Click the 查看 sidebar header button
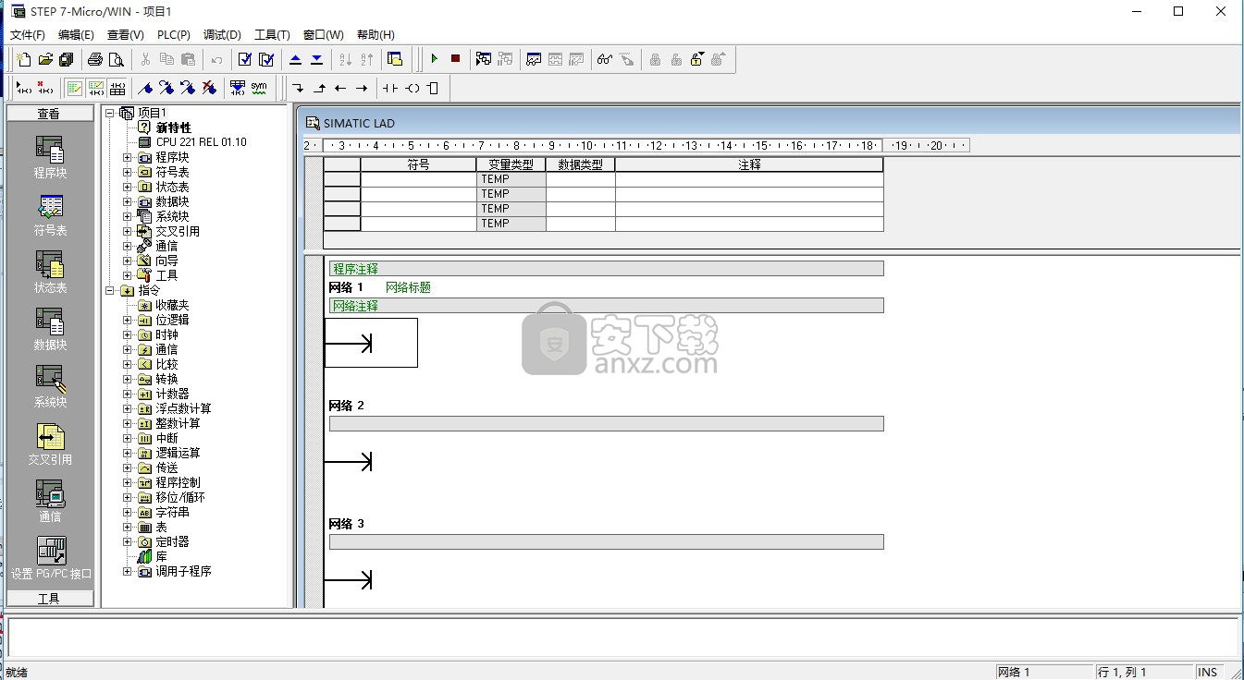Screen dimensions: 1244x680 click(x=50, y=114)
